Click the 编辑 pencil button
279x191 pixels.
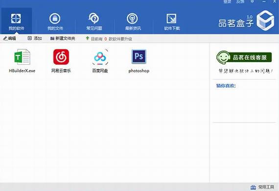click(x=10, y=38)
